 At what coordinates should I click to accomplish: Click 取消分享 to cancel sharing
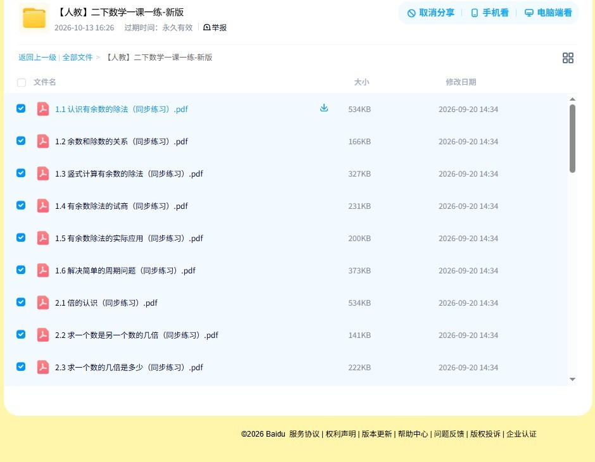coord(430,13)
